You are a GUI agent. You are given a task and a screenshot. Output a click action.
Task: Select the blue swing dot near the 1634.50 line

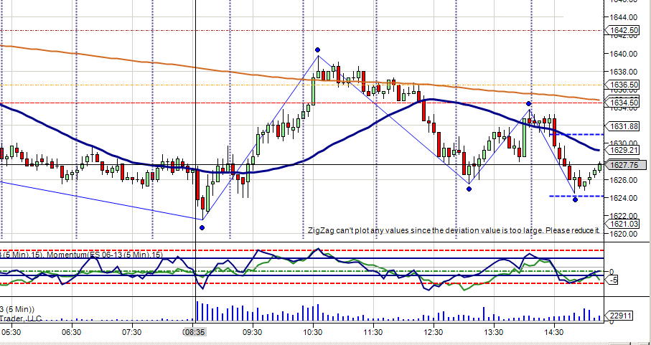[528, 103]
